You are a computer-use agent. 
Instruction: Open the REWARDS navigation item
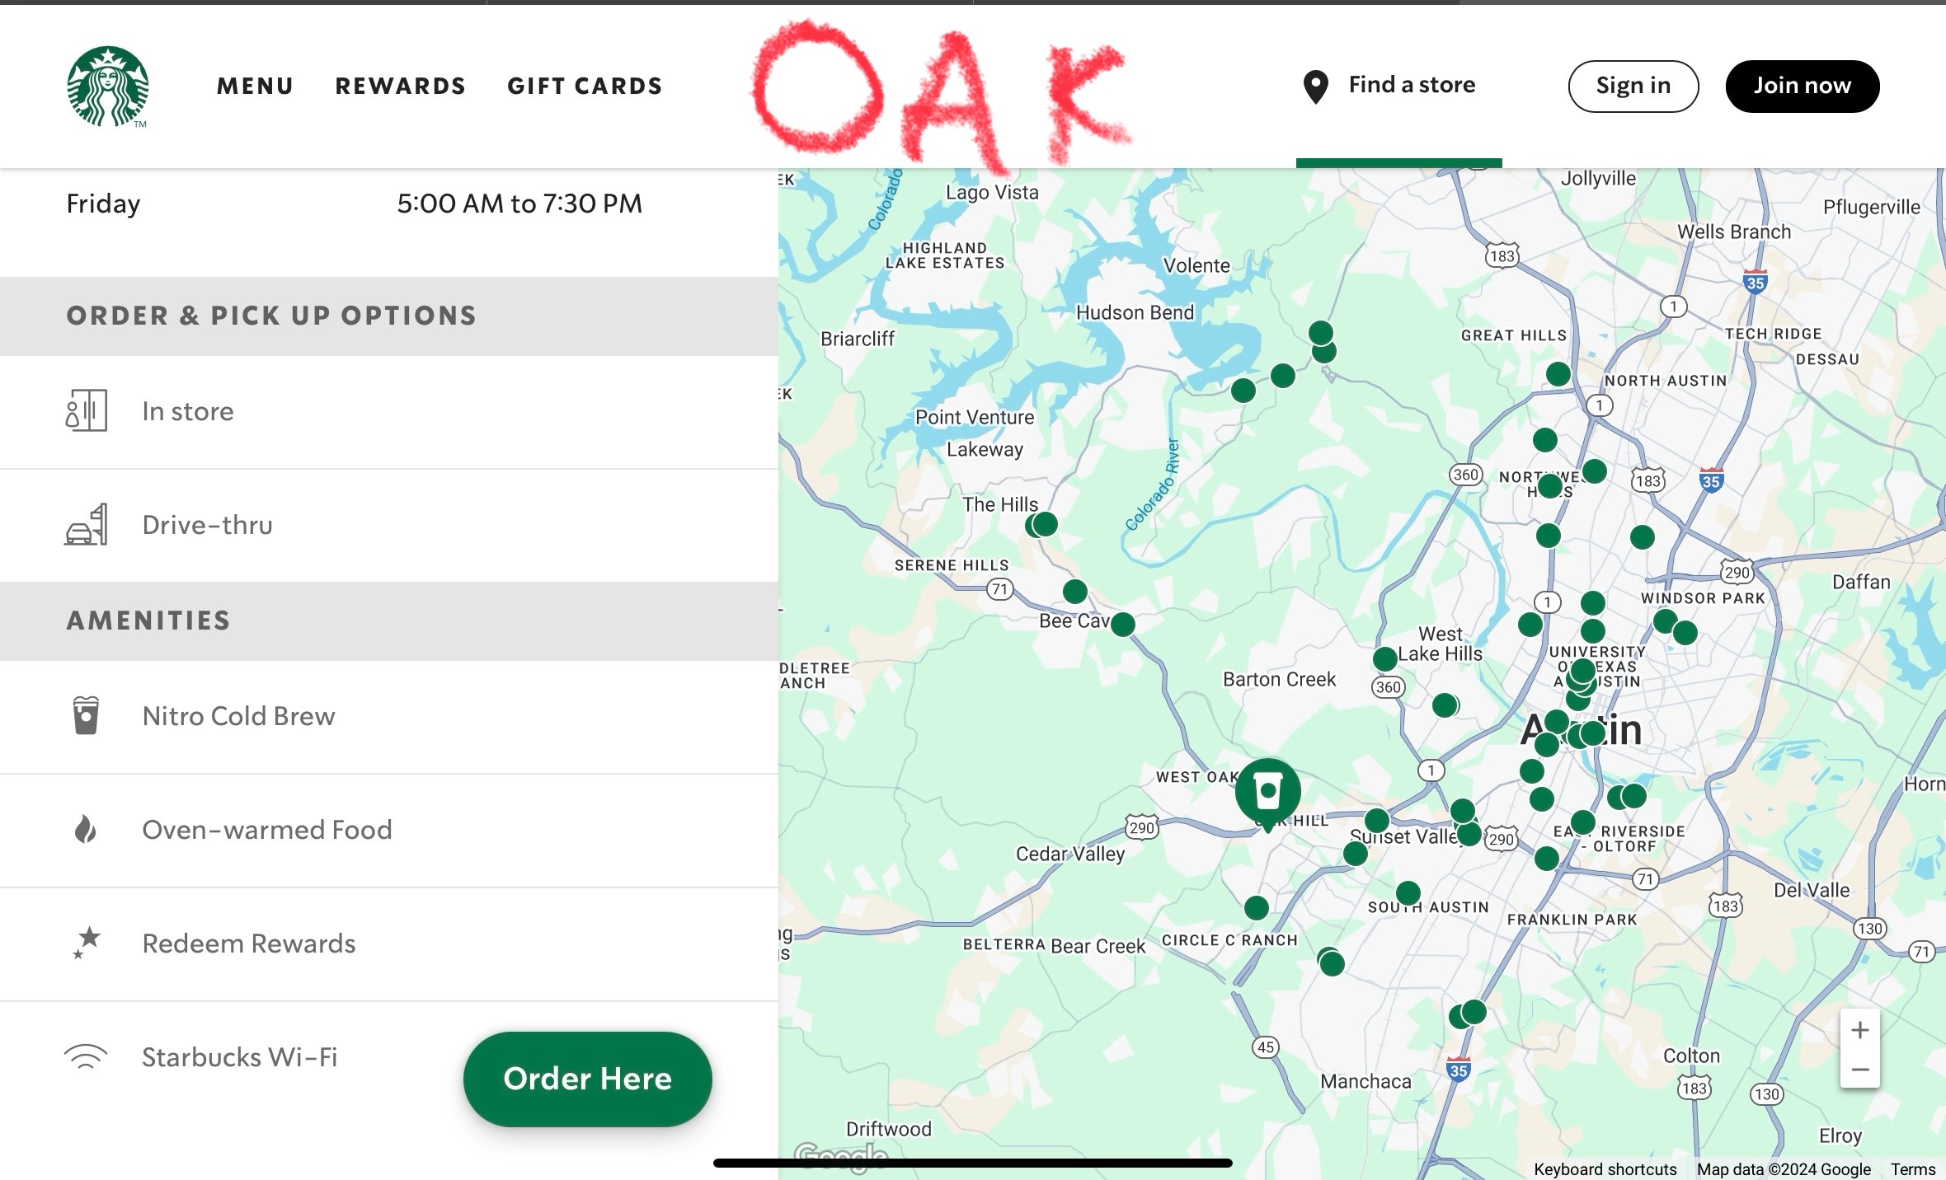(400, 86)
